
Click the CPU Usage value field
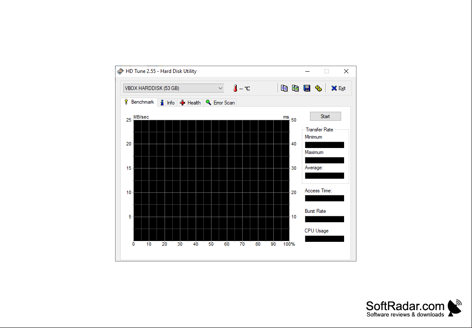pyautogui.click(x=324, y=238)
